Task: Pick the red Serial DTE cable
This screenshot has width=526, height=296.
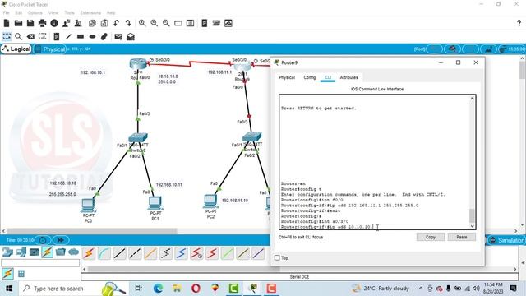Action: 212,253
